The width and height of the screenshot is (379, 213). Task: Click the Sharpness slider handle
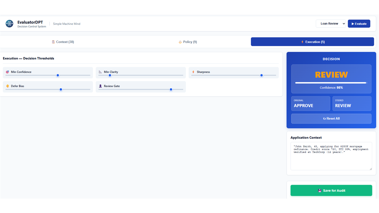(x=261, y=75)
